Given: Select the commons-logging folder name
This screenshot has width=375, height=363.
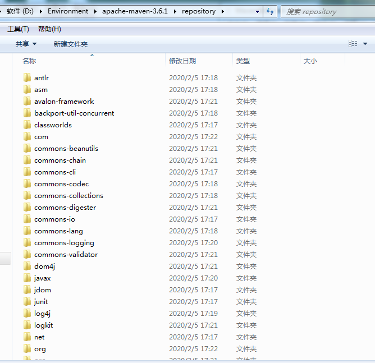Looking at the screenshot, I should point(64,243).
